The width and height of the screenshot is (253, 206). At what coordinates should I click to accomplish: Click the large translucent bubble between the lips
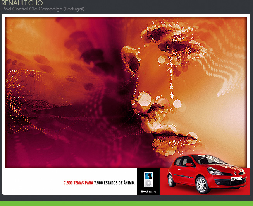point(144,99)
